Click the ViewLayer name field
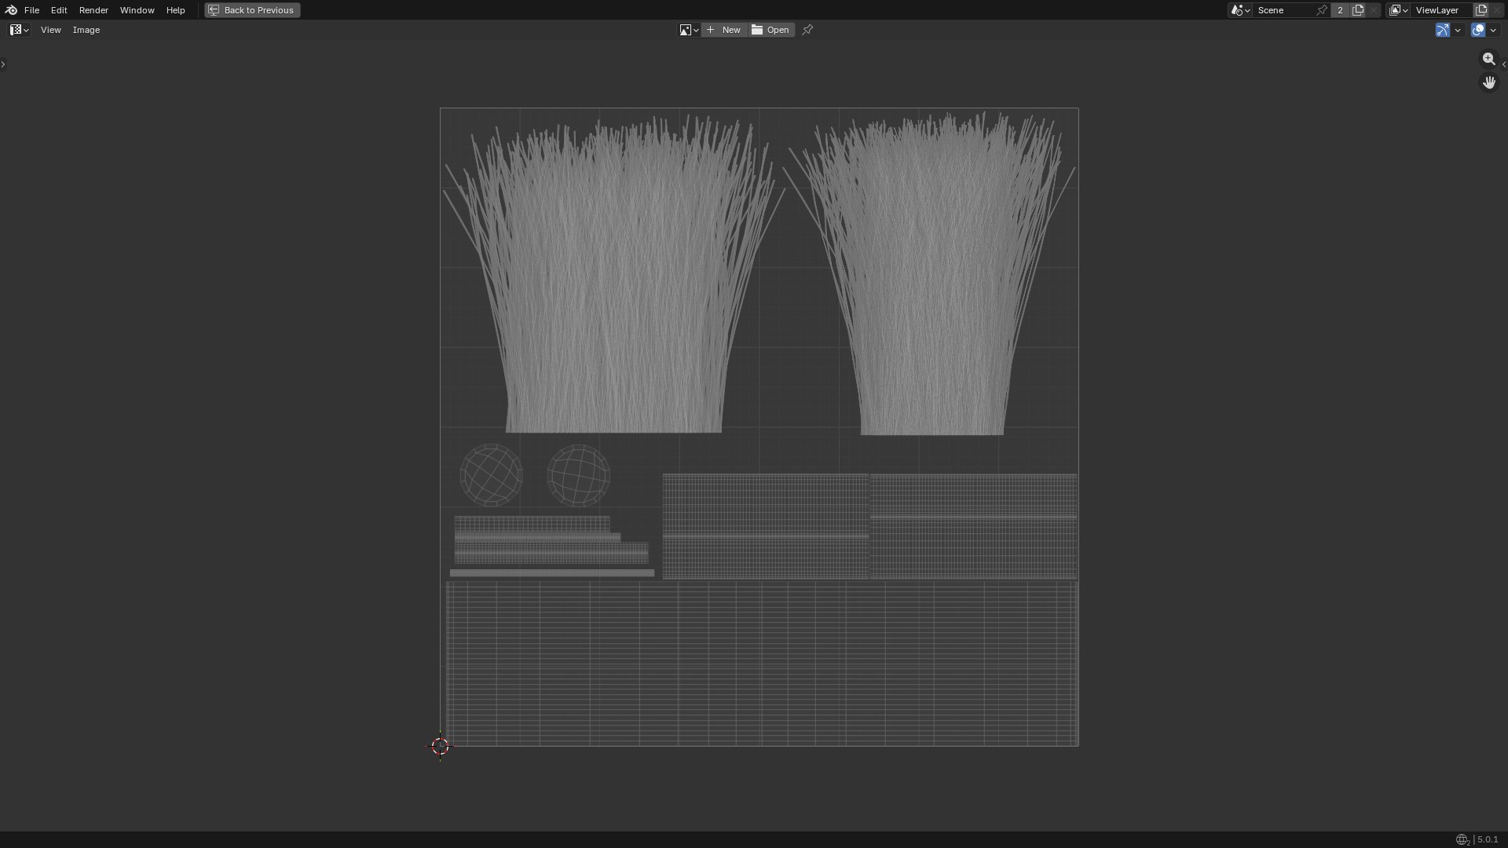 (1442, 10)
